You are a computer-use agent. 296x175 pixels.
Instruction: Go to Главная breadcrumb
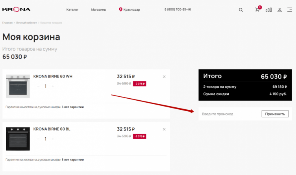pos(7,23)
